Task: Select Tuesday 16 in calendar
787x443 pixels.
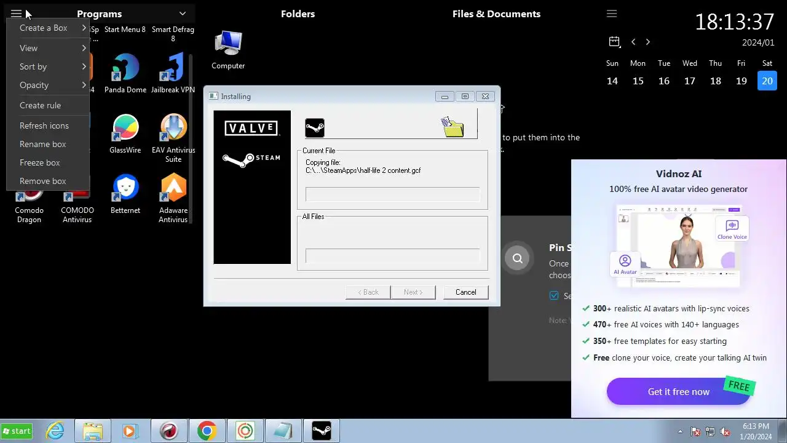Action: (664, 81)
